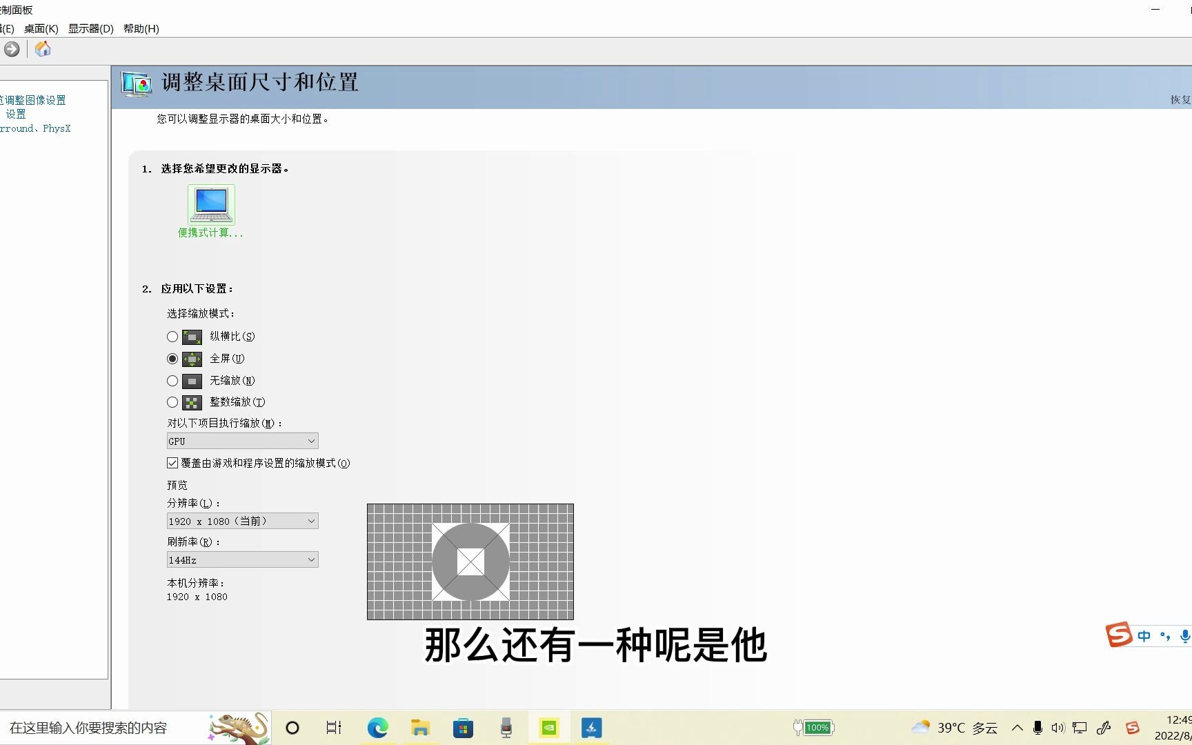The height and width of the screenshot is (745, 1192).
Task: Launch Microsoft Edge from the taskbar
Action: (377, 728)
